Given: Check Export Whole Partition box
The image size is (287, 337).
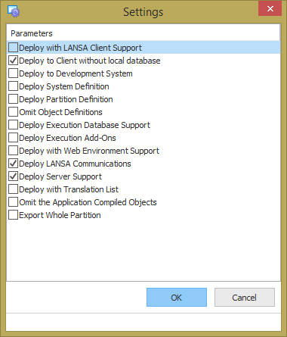Looking at the screenshot, I should (x=13, y=214).
